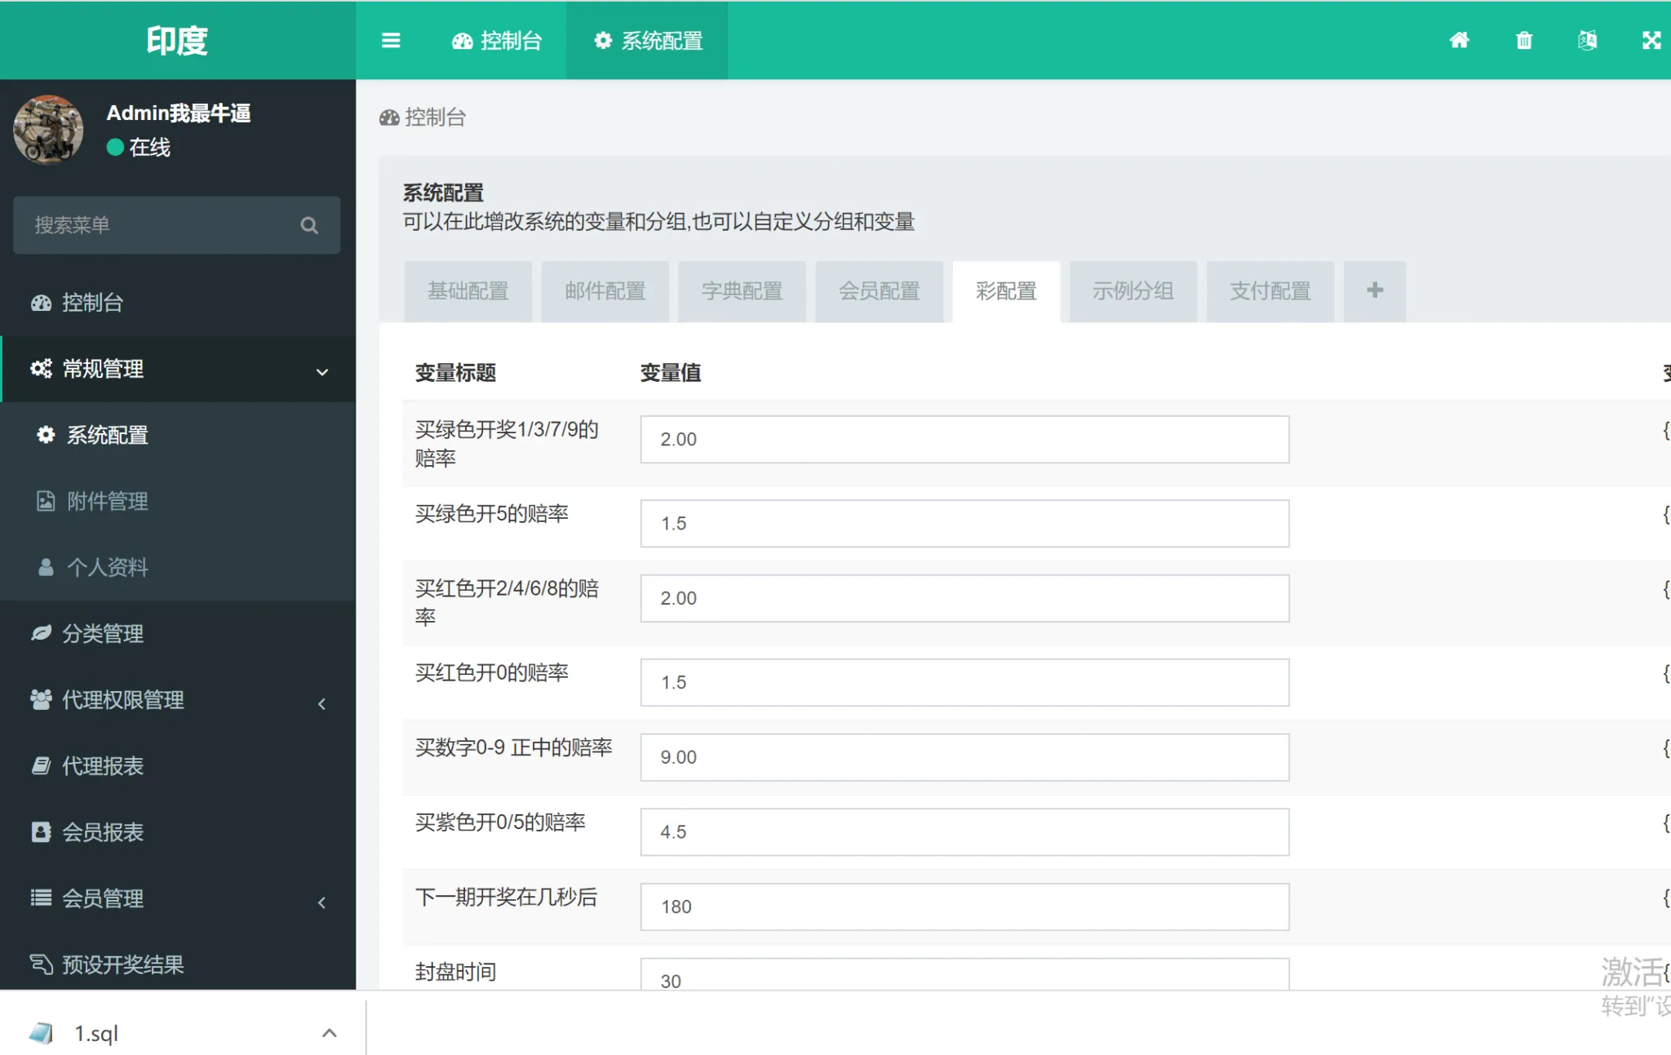Click the 1.sql download file icon
The height and width of the screenshot is (1055, 1671).
(41, 1033)
